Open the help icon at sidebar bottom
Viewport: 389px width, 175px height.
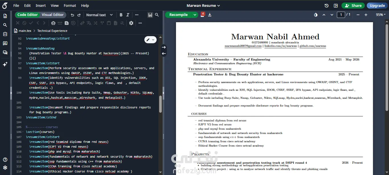tap(5, 160)
